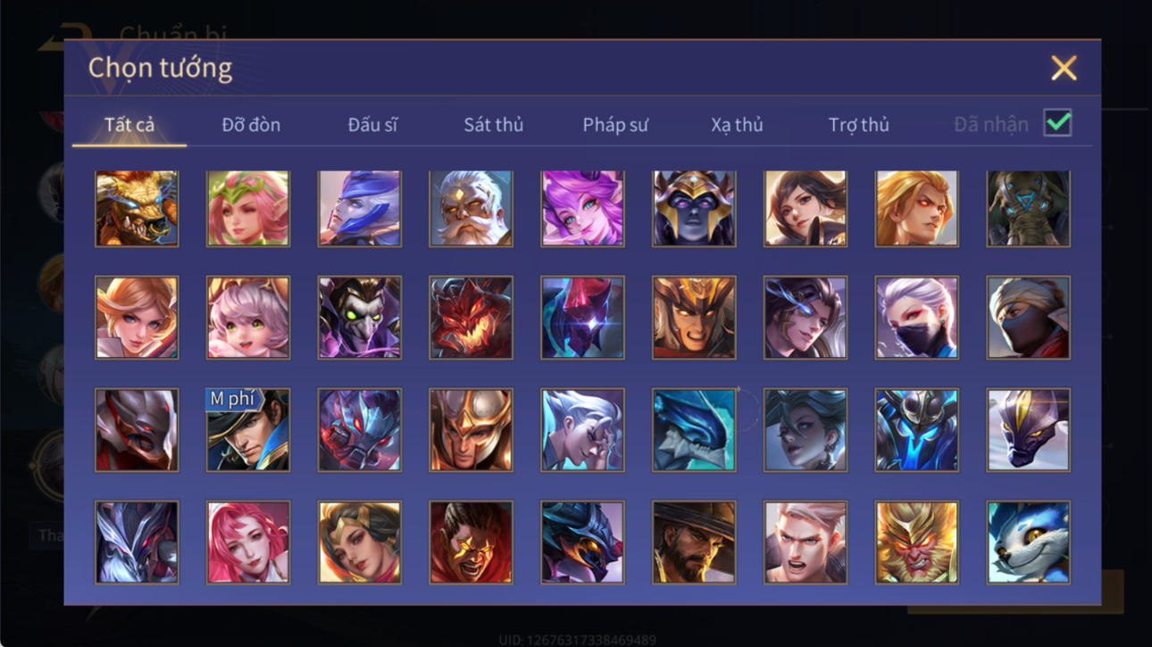This screenshot has height=647, width=1152.
Task: Choose the cowboy hat bearded hero
Action: (694, 542)
